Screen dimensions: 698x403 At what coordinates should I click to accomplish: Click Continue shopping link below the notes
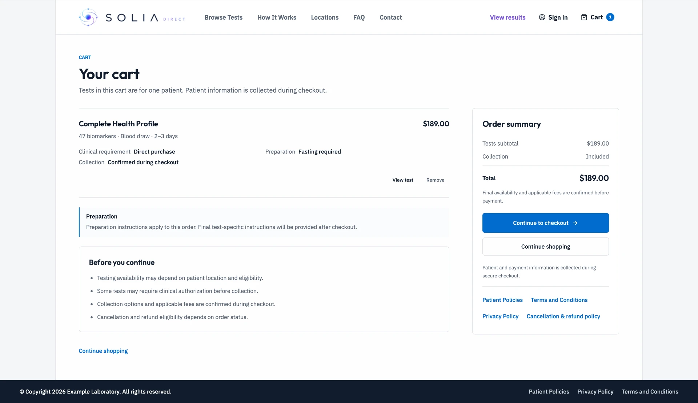coord(103,351)
